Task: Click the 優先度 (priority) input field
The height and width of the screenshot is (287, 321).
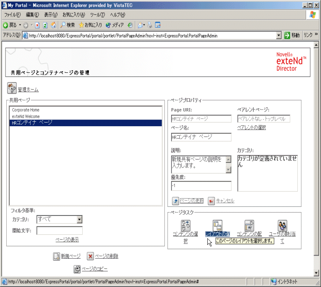Action: pos(201,186)
